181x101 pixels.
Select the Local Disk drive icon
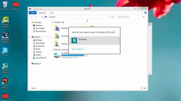point(57,56)
